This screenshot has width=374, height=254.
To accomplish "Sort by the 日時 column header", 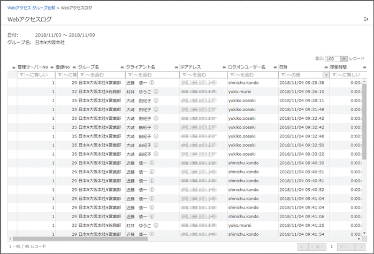I will (x=284, y=67).
